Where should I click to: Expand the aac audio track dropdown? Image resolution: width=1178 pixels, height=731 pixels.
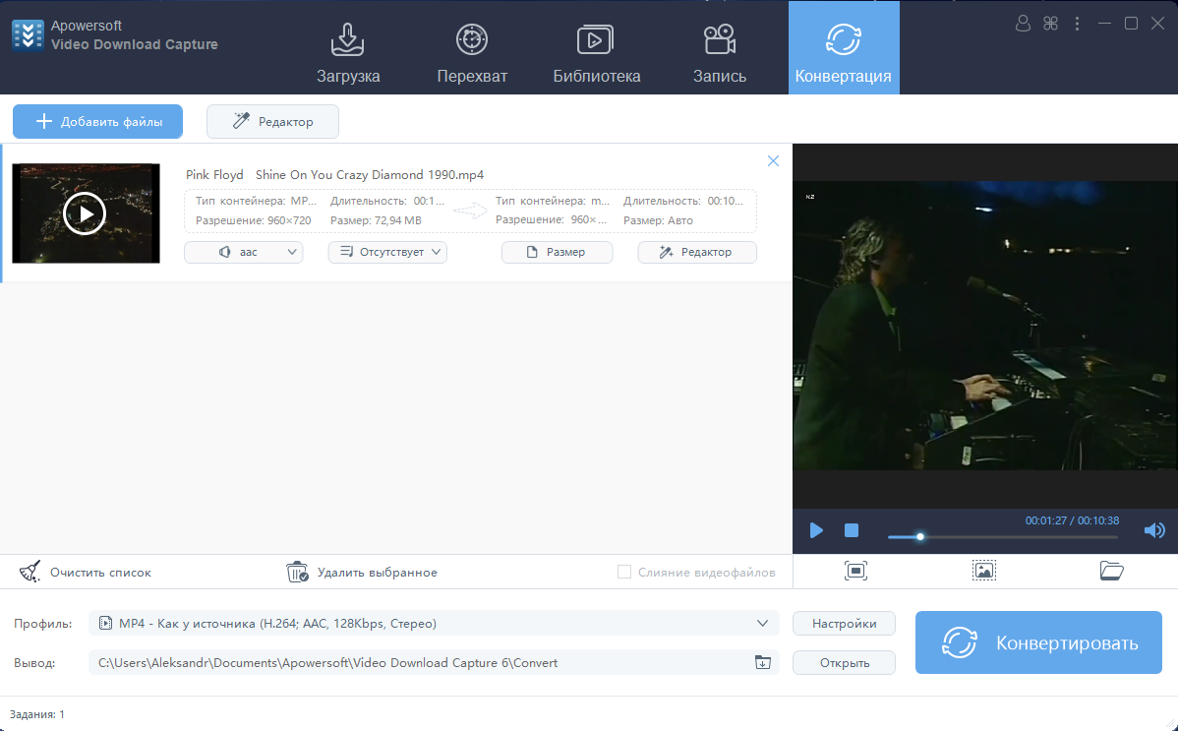coord(244,253)
